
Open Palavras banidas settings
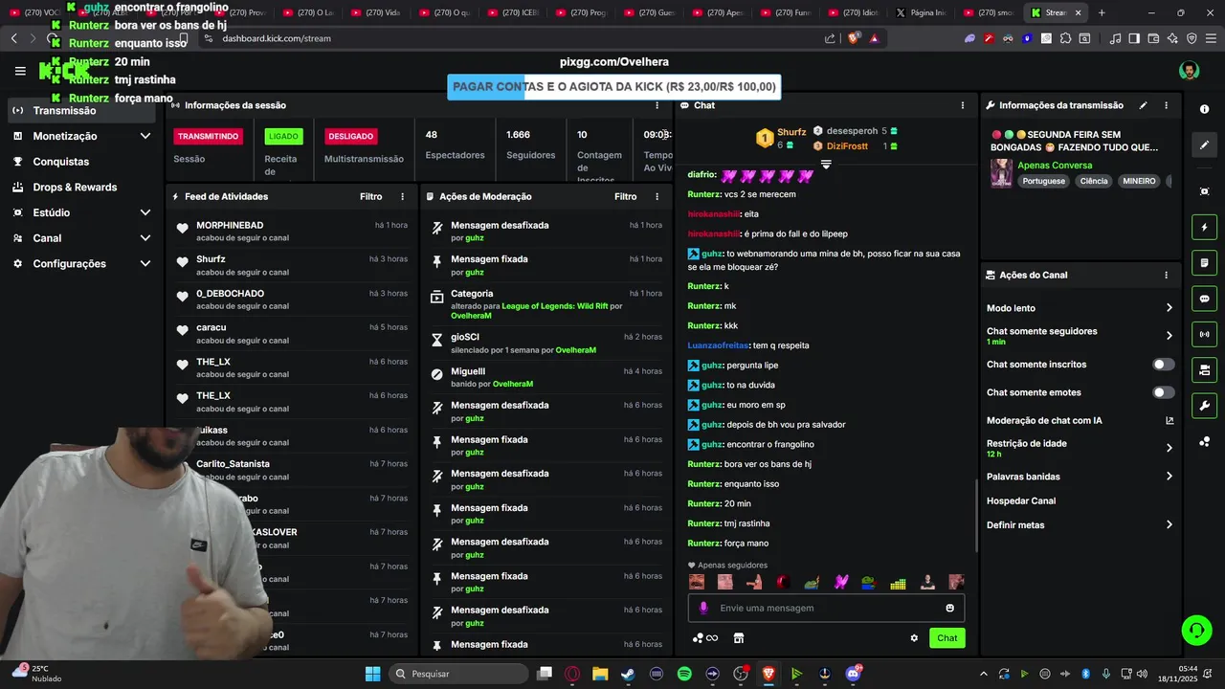pyautogui.click(x=1080, y=477)
